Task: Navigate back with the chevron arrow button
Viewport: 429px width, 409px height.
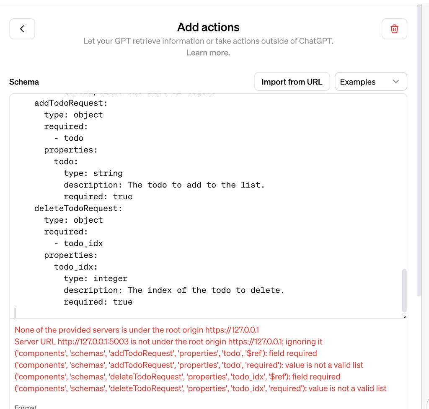Action: click(22, 28)
